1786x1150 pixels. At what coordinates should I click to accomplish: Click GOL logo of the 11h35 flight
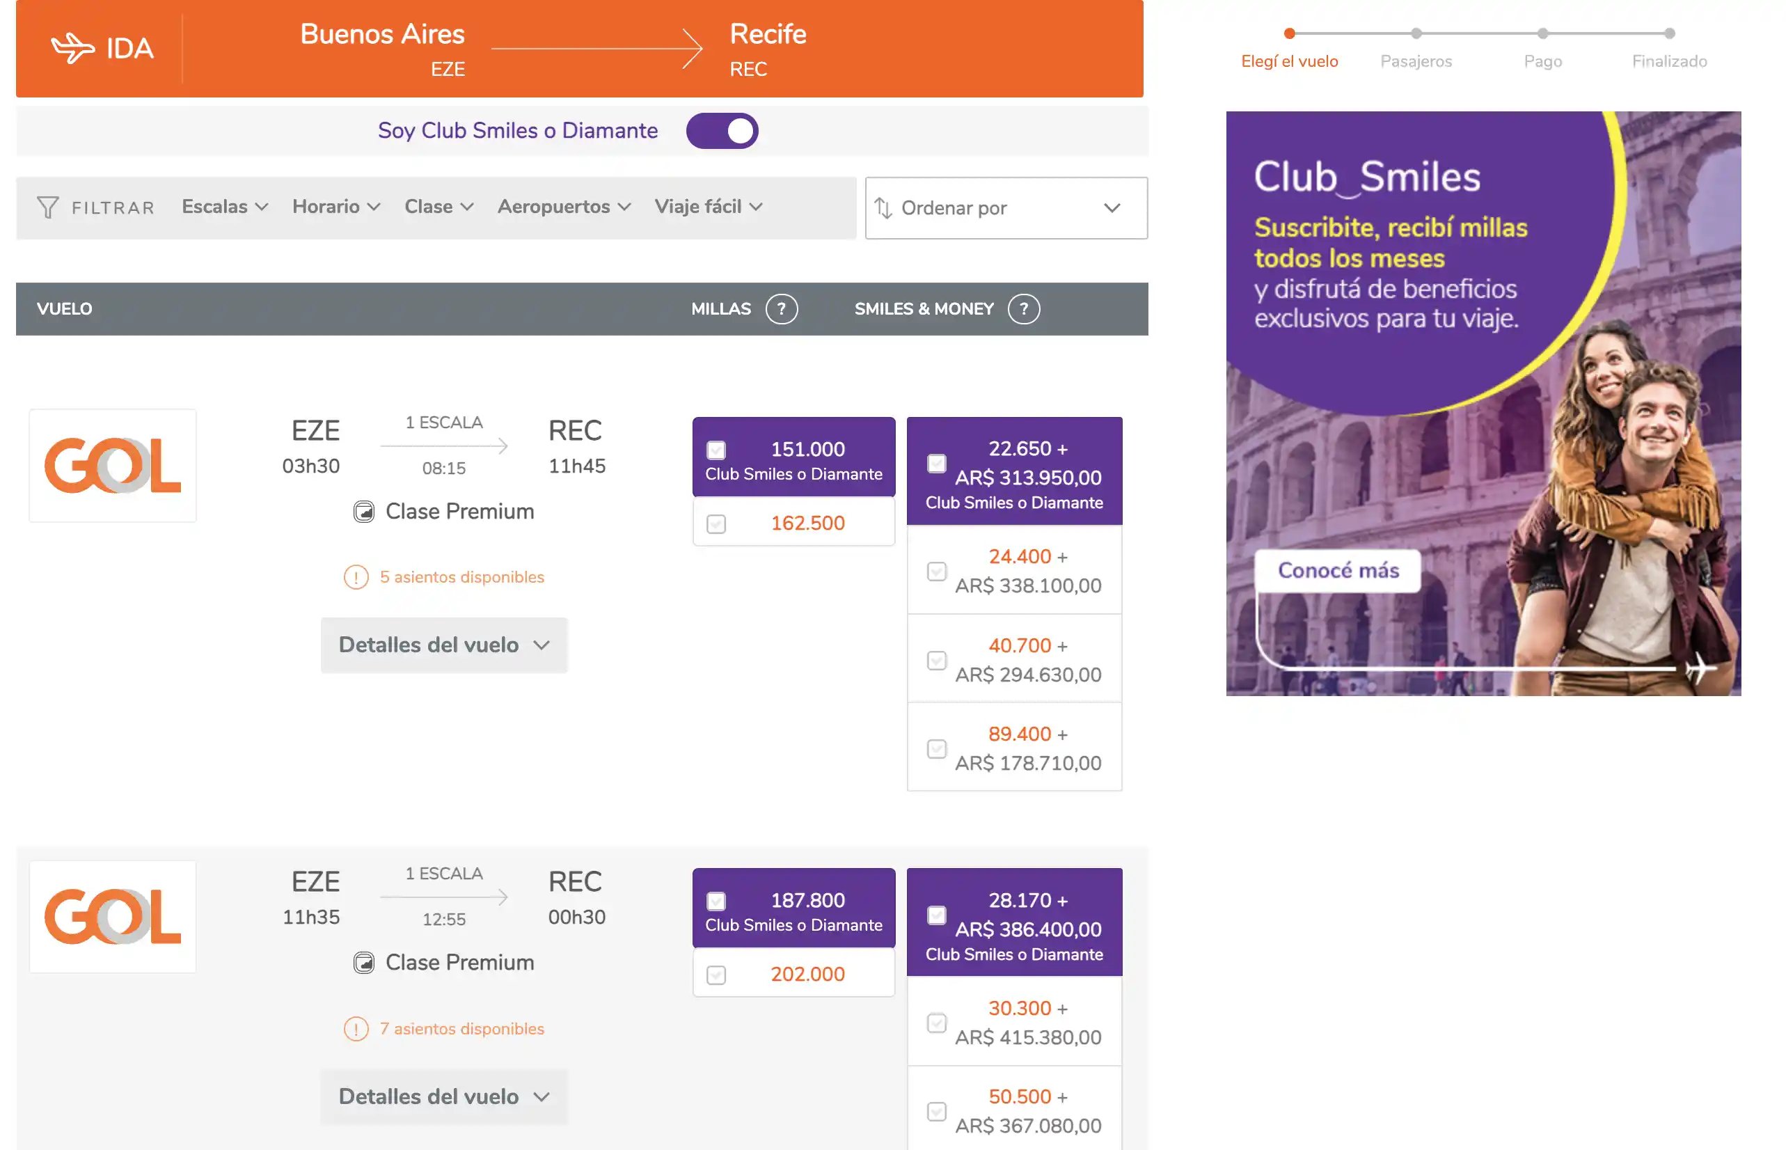click(113, 916)
